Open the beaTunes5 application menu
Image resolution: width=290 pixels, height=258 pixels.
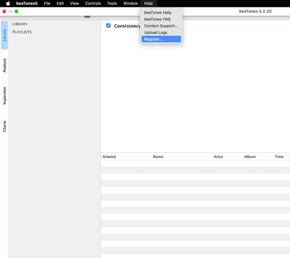[x=27, y=3]
